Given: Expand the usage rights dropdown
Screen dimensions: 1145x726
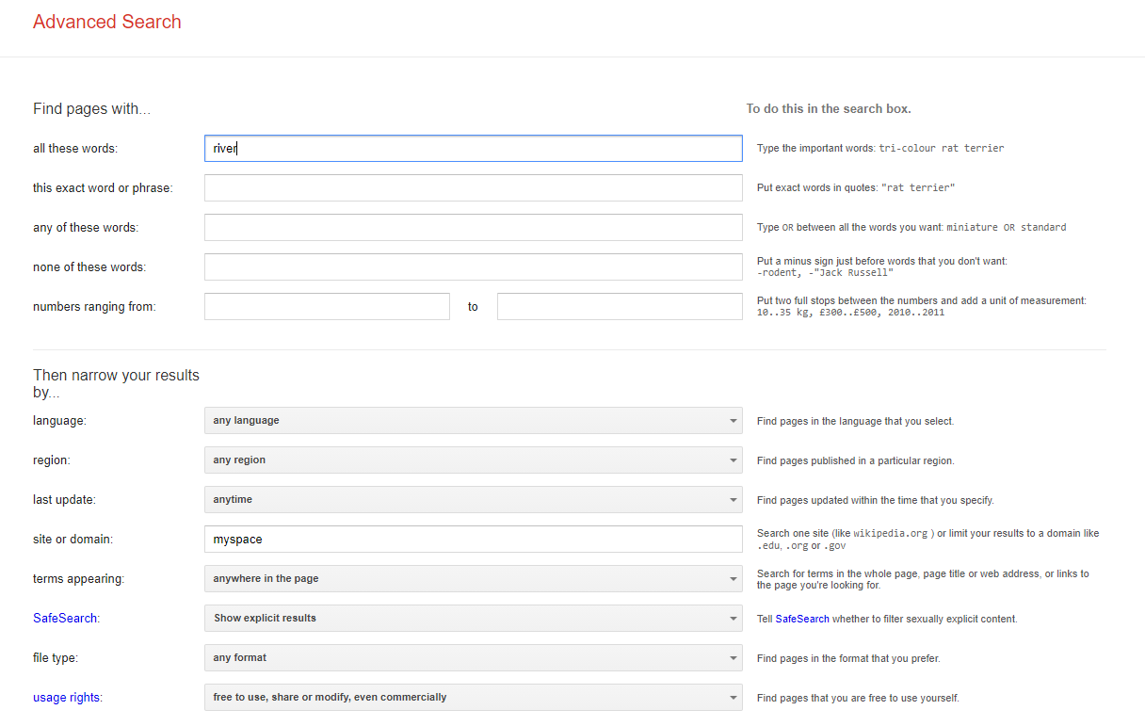Looking at the screenshot, I should [x=473, y=698].
